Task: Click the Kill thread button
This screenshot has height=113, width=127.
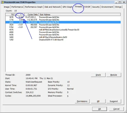Action: 98,101
